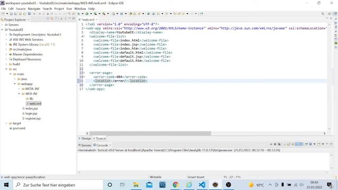This screenshot has height=190, width=338.
Task: Open the Navigate menu
Action: [34, 8]
